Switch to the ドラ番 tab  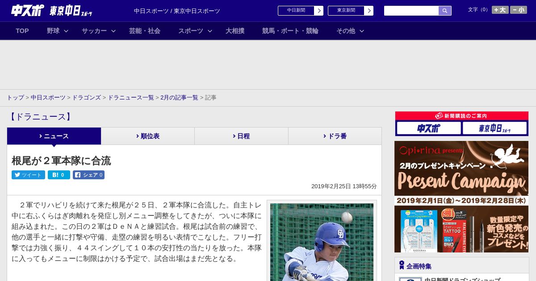tap(335, 136)
